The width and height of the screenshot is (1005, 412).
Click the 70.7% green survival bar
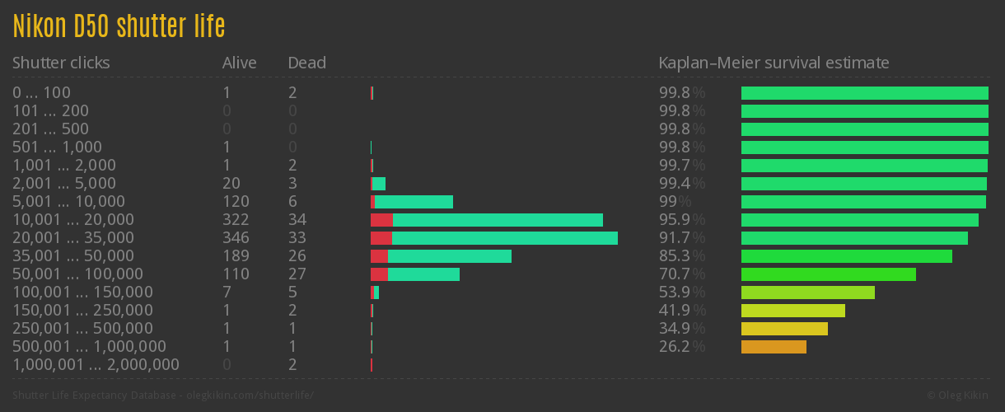coord(828,274)
